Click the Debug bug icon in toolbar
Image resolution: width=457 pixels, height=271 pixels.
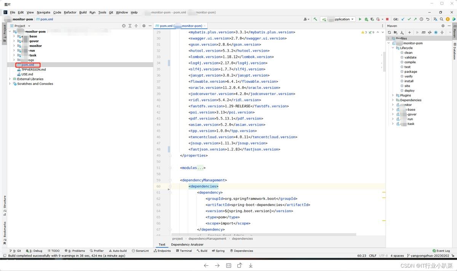coord(366,19)
